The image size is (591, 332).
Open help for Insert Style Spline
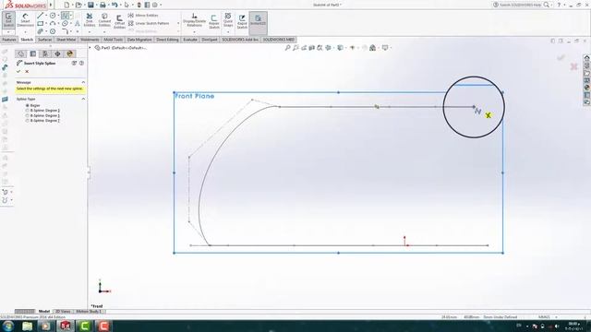click(81, 64)
